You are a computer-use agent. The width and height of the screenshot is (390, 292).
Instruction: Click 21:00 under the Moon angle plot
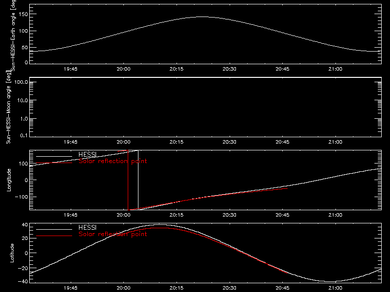click(x=335, y=142)
